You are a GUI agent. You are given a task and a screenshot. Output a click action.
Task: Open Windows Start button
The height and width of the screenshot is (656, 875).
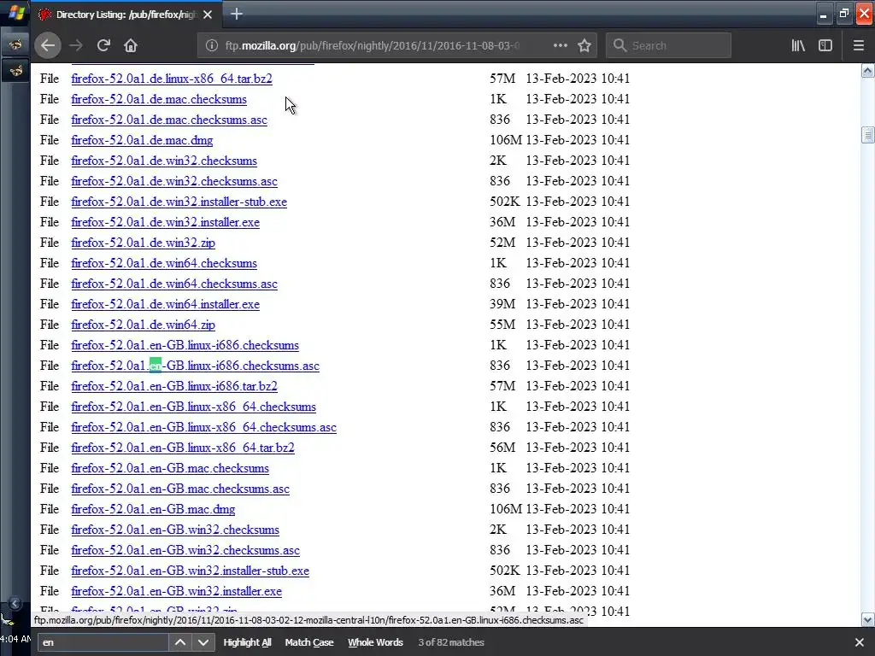coord(15,12)
